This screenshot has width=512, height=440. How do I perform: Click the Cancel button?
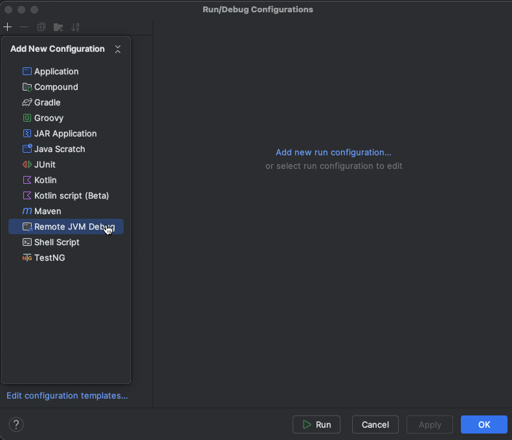pyautogui.click(x=375, y=424)
